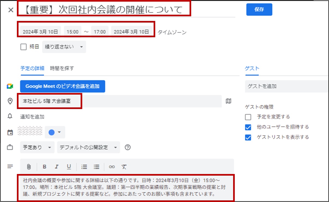Open map preview next to location
The image size is (329, 202).
pos(229,101)
